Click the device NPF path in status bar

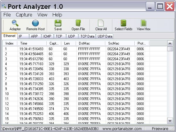coord(50,129)
